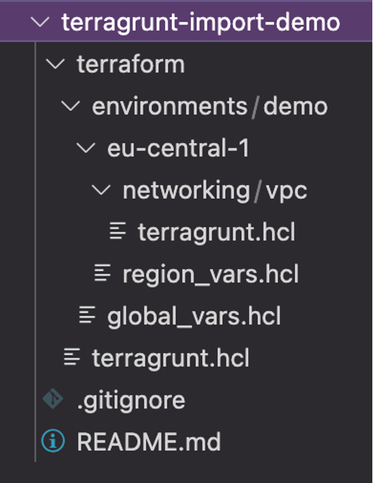Collapse the eu-central-1 folder chevron
Viewport: 373px width, 483px height.
[86, 148]
